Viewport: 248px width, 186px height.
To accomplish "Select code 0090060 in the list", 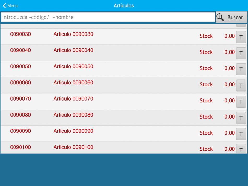I will pos(21,83).
